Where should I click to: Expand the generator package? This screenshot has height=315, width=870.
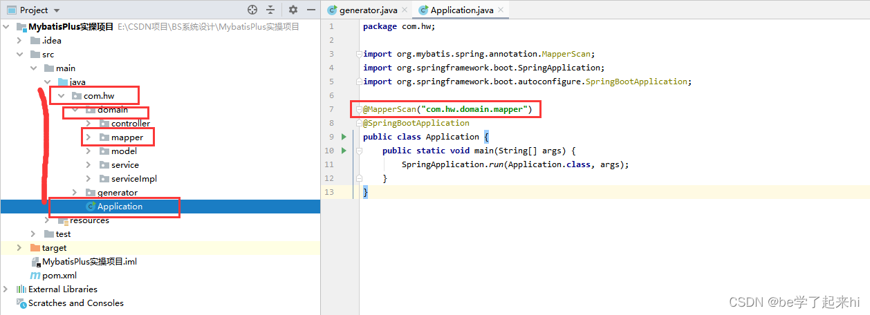(75, 193)
